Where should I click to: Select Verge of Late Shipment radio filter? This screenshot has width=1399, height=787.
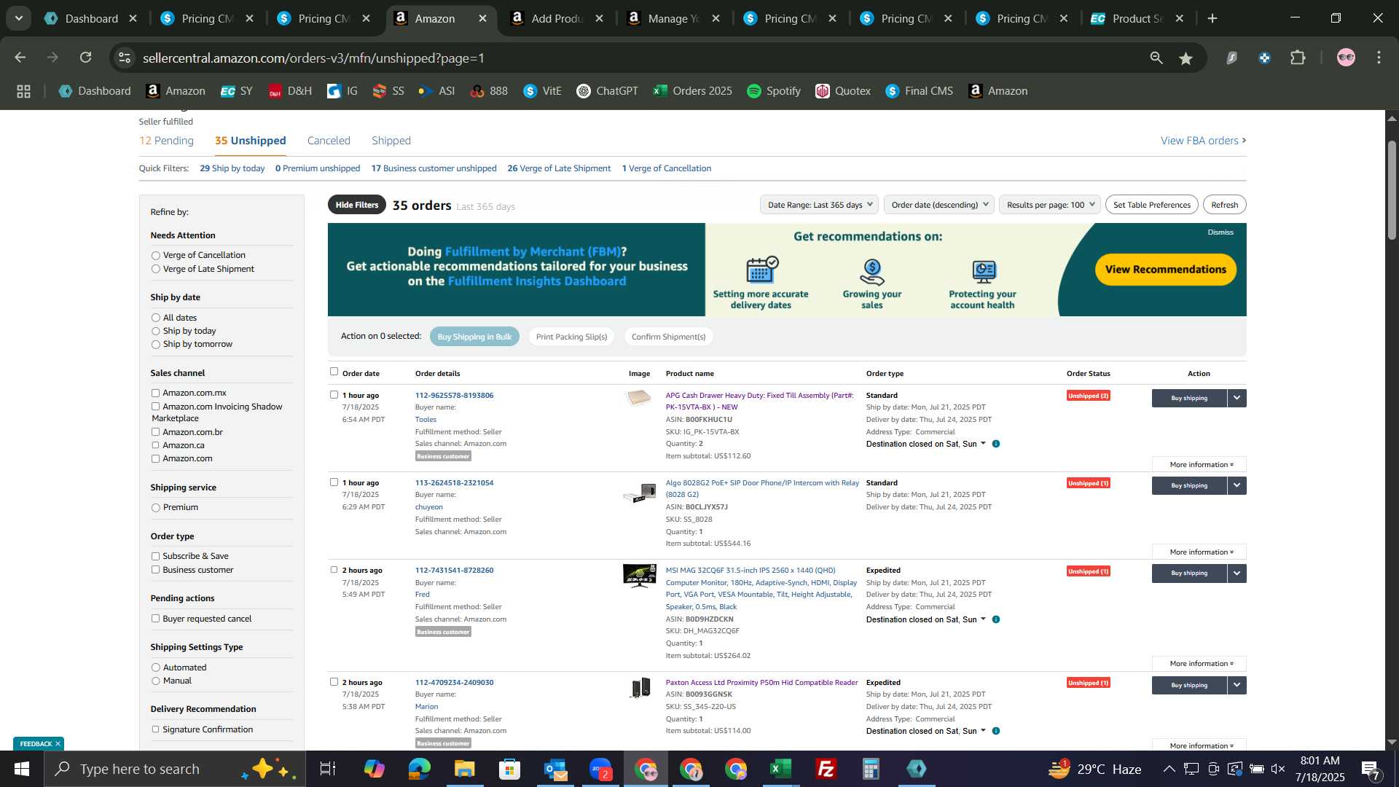(x=155, y=270)
